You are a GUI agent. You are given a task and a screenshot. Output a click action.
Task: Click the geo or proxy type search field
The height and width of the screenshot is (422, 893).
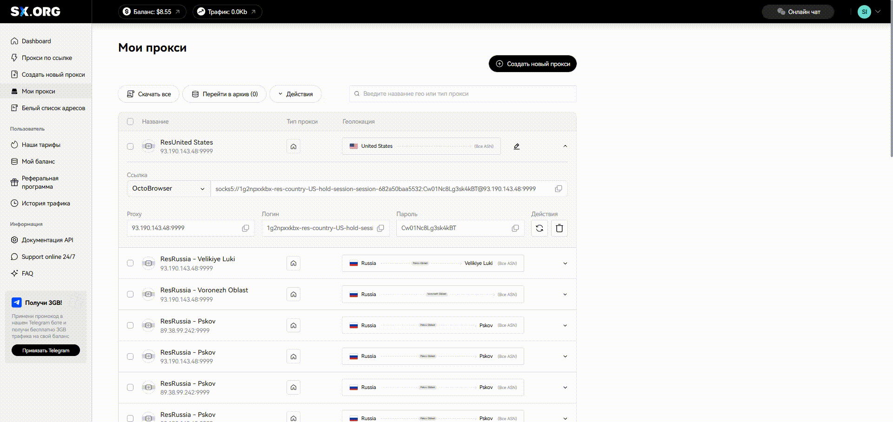click(x=463, y=94)
